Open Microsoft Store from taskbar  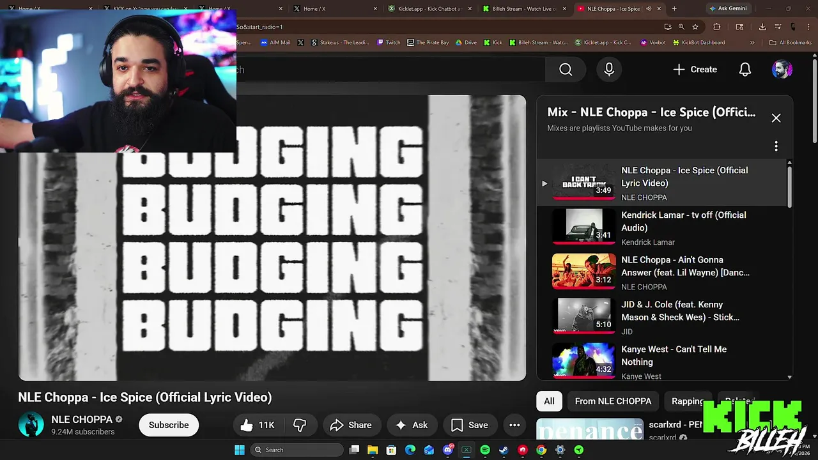391,450
